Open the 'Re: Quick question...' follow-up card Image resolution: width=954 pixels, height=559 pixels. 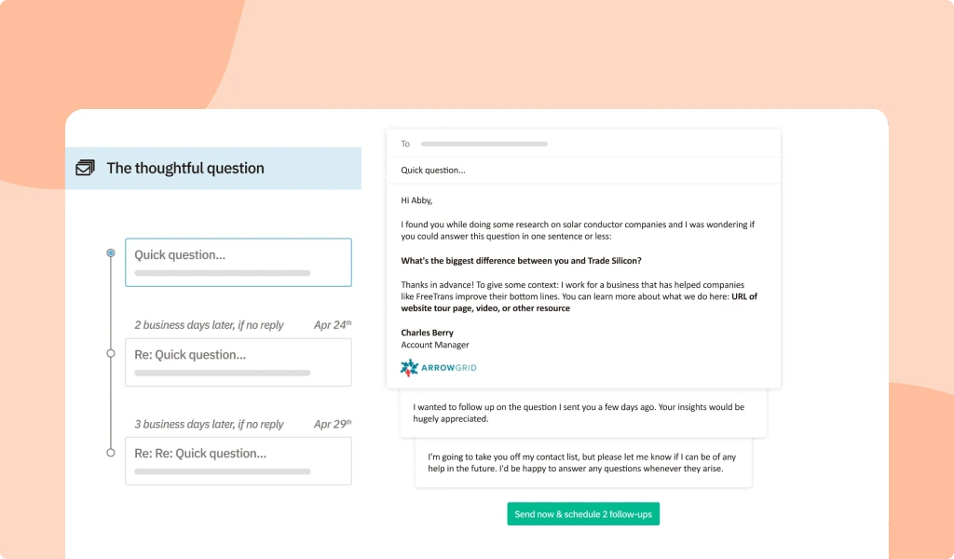(238, 361)
